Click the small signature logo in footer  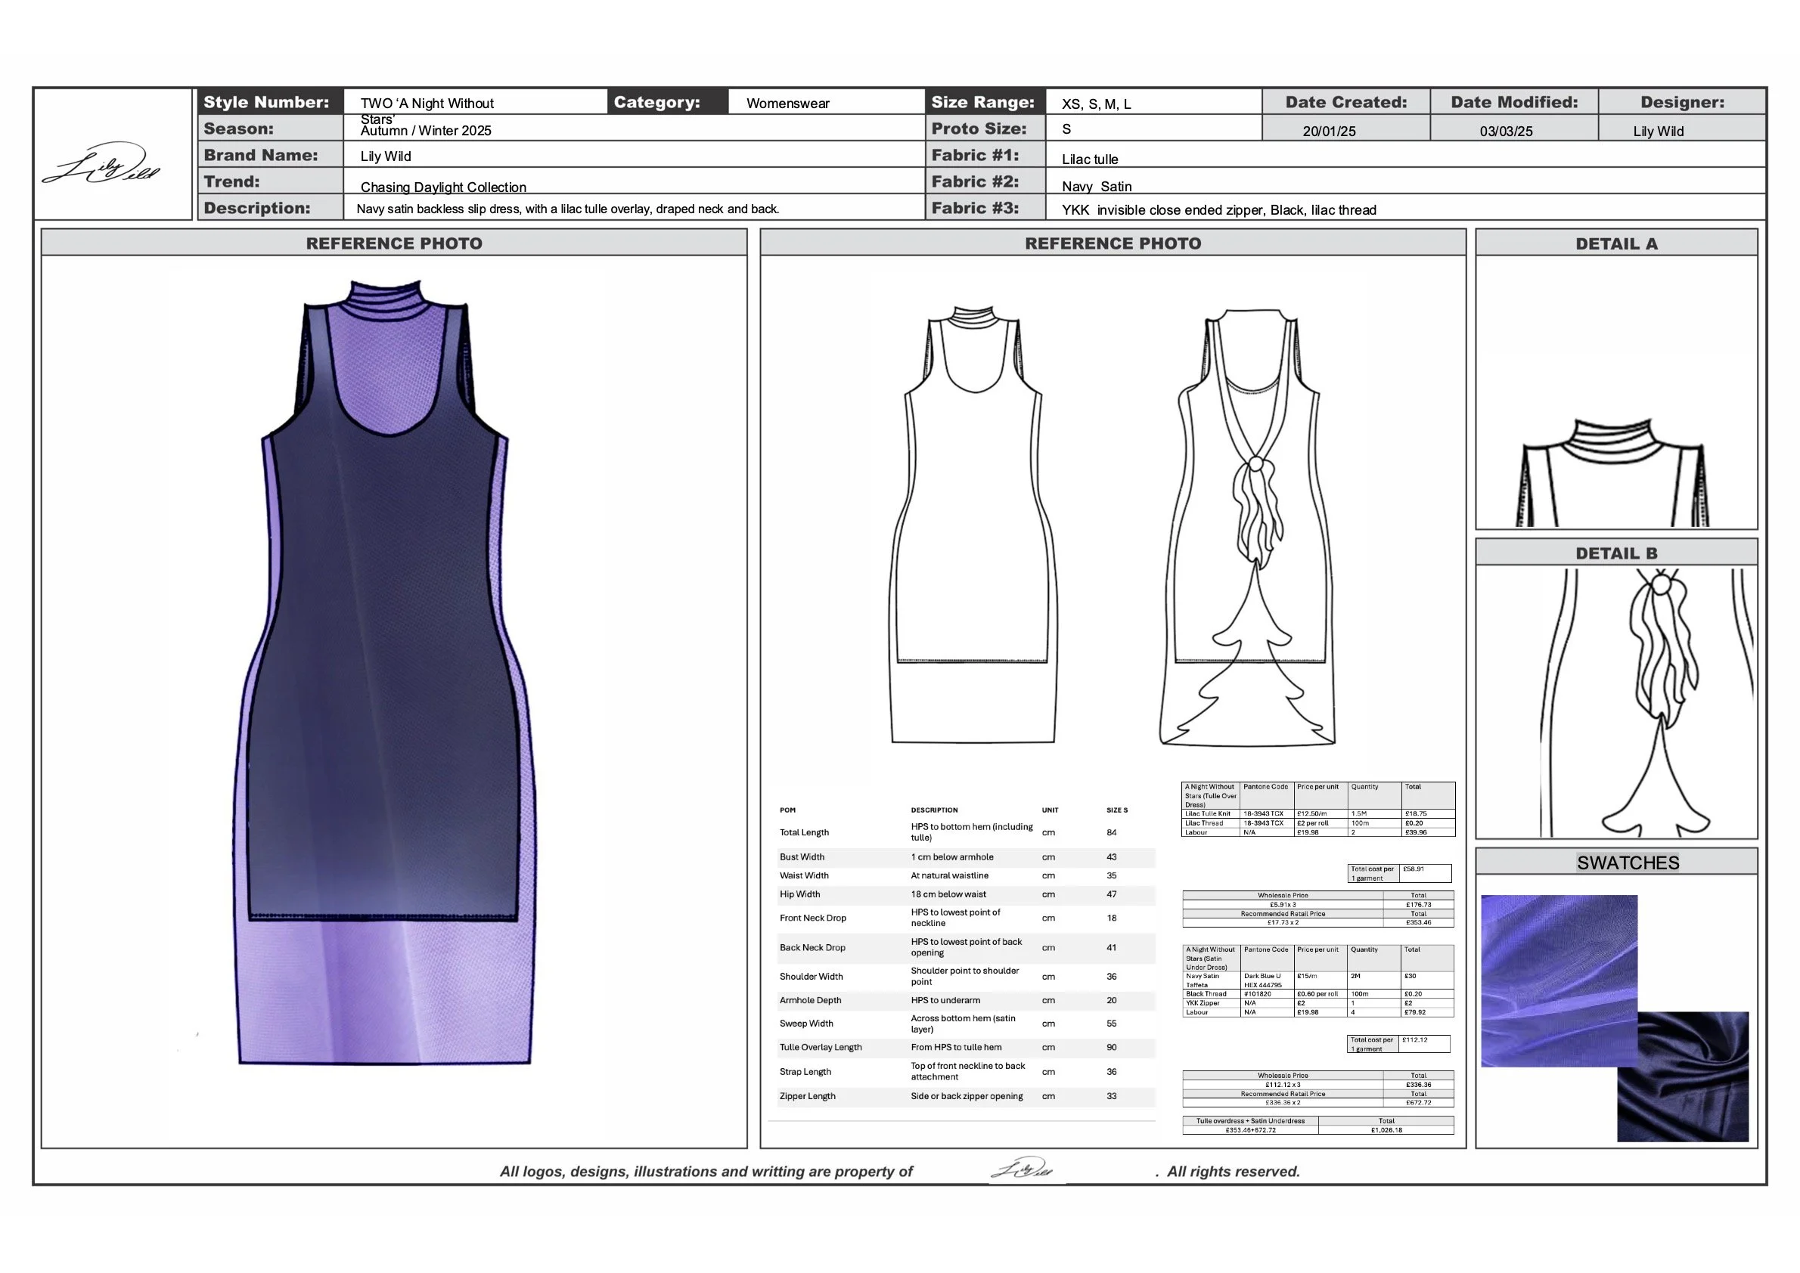point(1023,1169)
